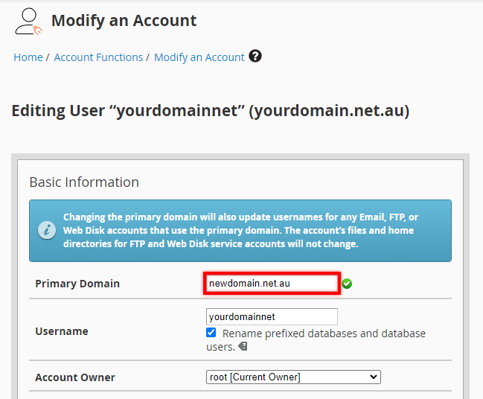Click the Rename prefixed databases label text
Screen dimensions: 483x399
pos(324,333)
